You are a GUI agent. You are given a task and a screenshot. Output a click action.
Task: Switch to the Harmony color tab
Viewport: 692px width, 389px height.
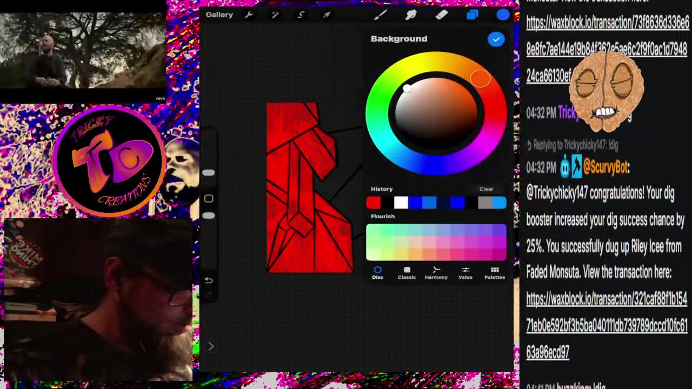(436, 273)
